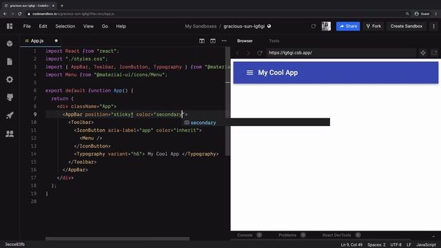The height and width of the screenshot is (248, 441).
Task: Close the gracious-sun Chrome tab
Action: pos(53,6)
